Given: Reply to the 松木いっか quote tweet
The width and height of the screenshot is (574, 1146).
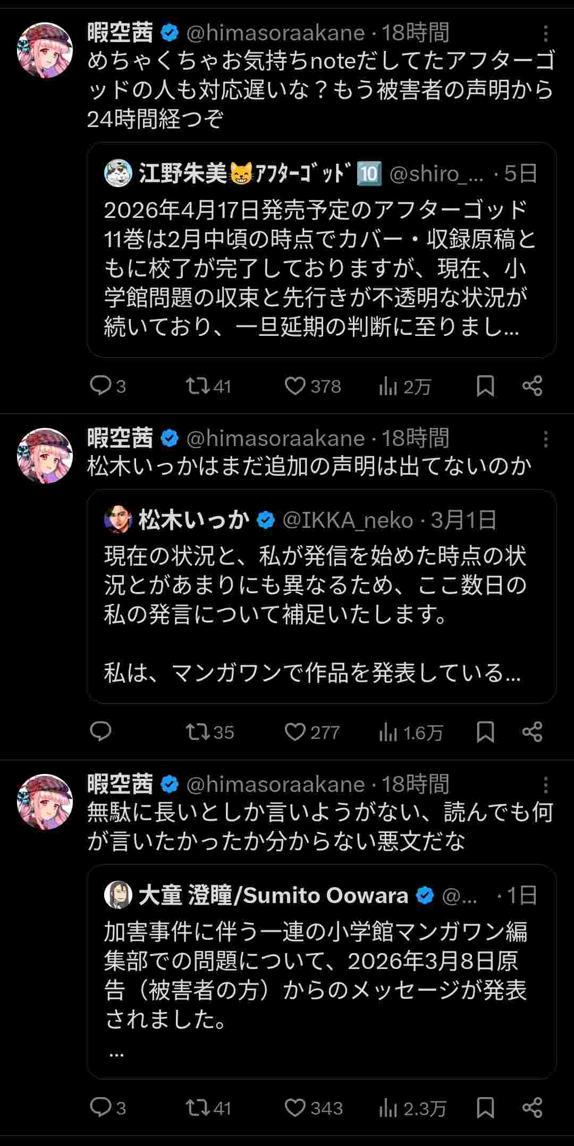Looking at the screenshot, I should pyautogui.click(x=100, y=731).
